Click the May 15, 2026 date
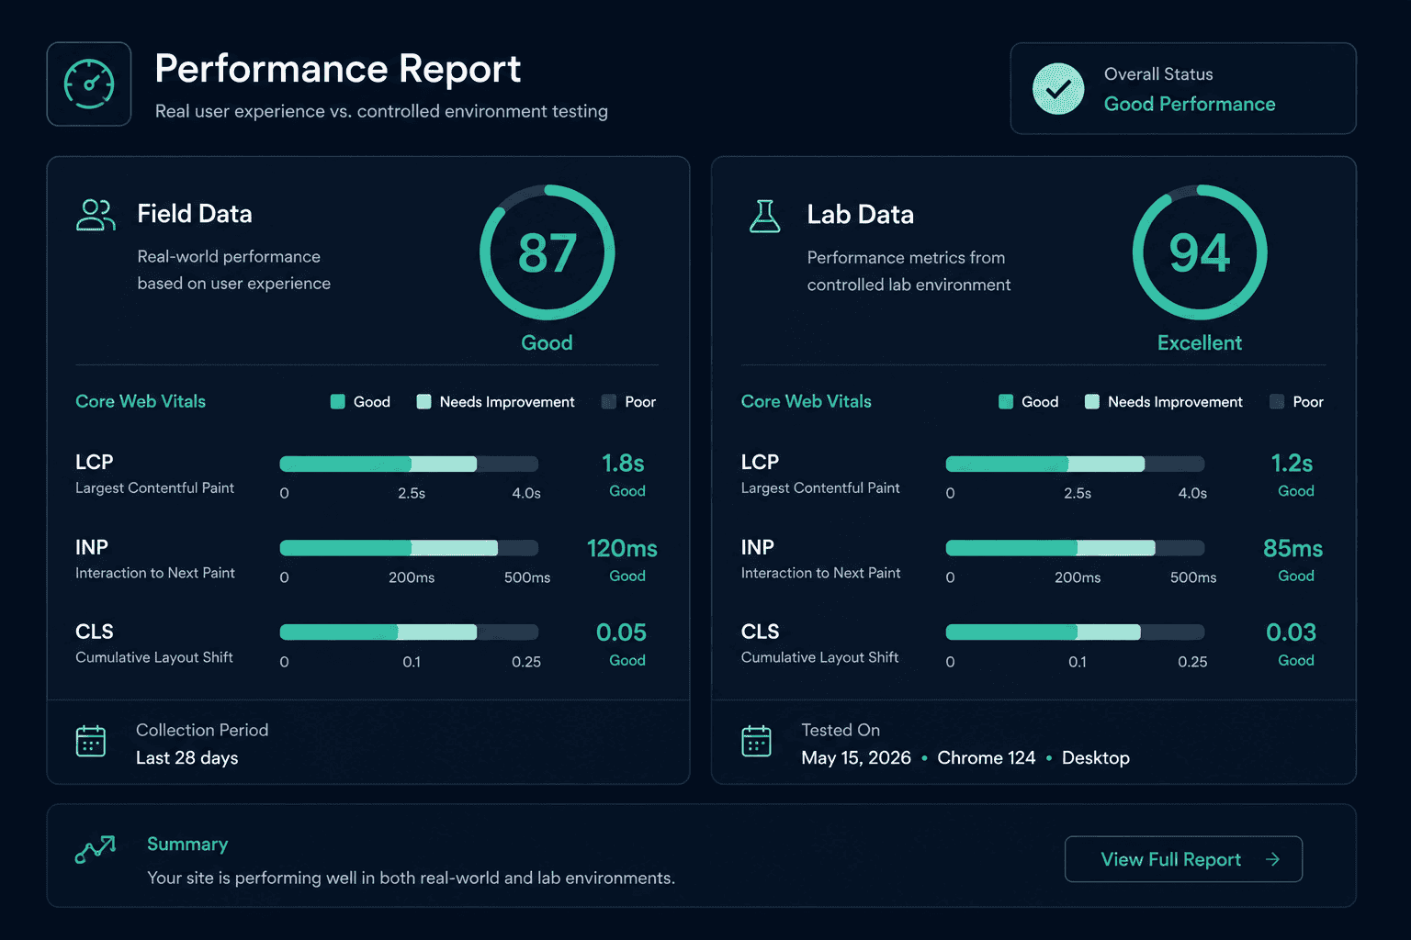The image size is (1411, 940). [x=856, y=758]
